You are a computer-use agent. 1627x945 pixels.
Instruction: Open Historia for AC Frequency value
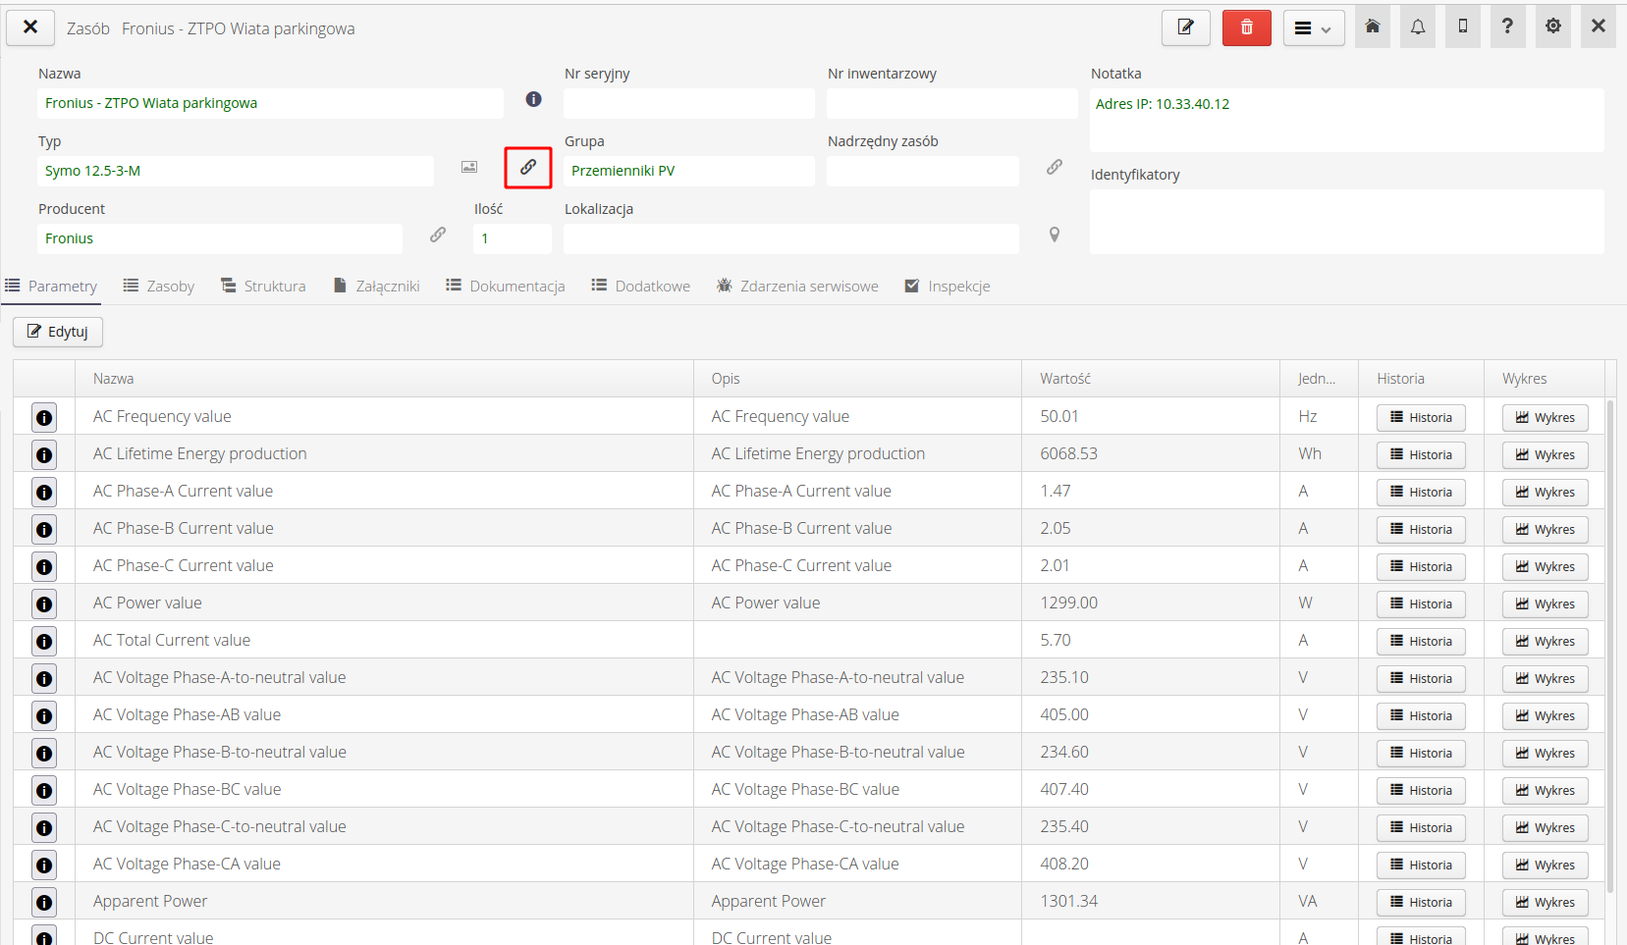(x=1421, y=418)
